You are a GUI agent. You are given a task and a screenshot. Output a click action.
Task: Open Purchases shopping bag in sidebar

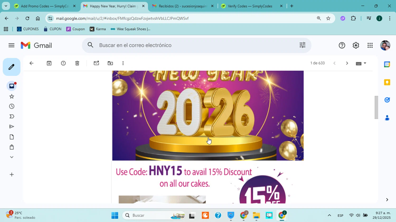click(x=12, y=147)
